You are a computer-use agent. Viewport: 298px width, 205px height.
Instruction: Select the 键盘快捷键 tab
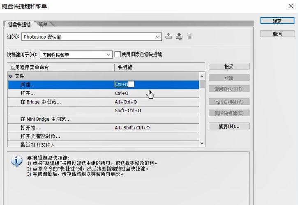[19, 24]
